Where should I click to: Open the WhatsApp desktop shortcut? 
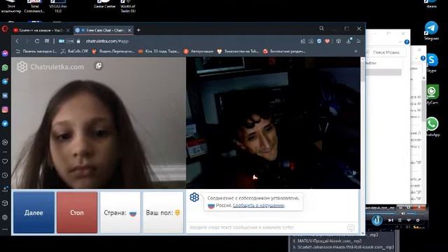[x=433, y=127]
